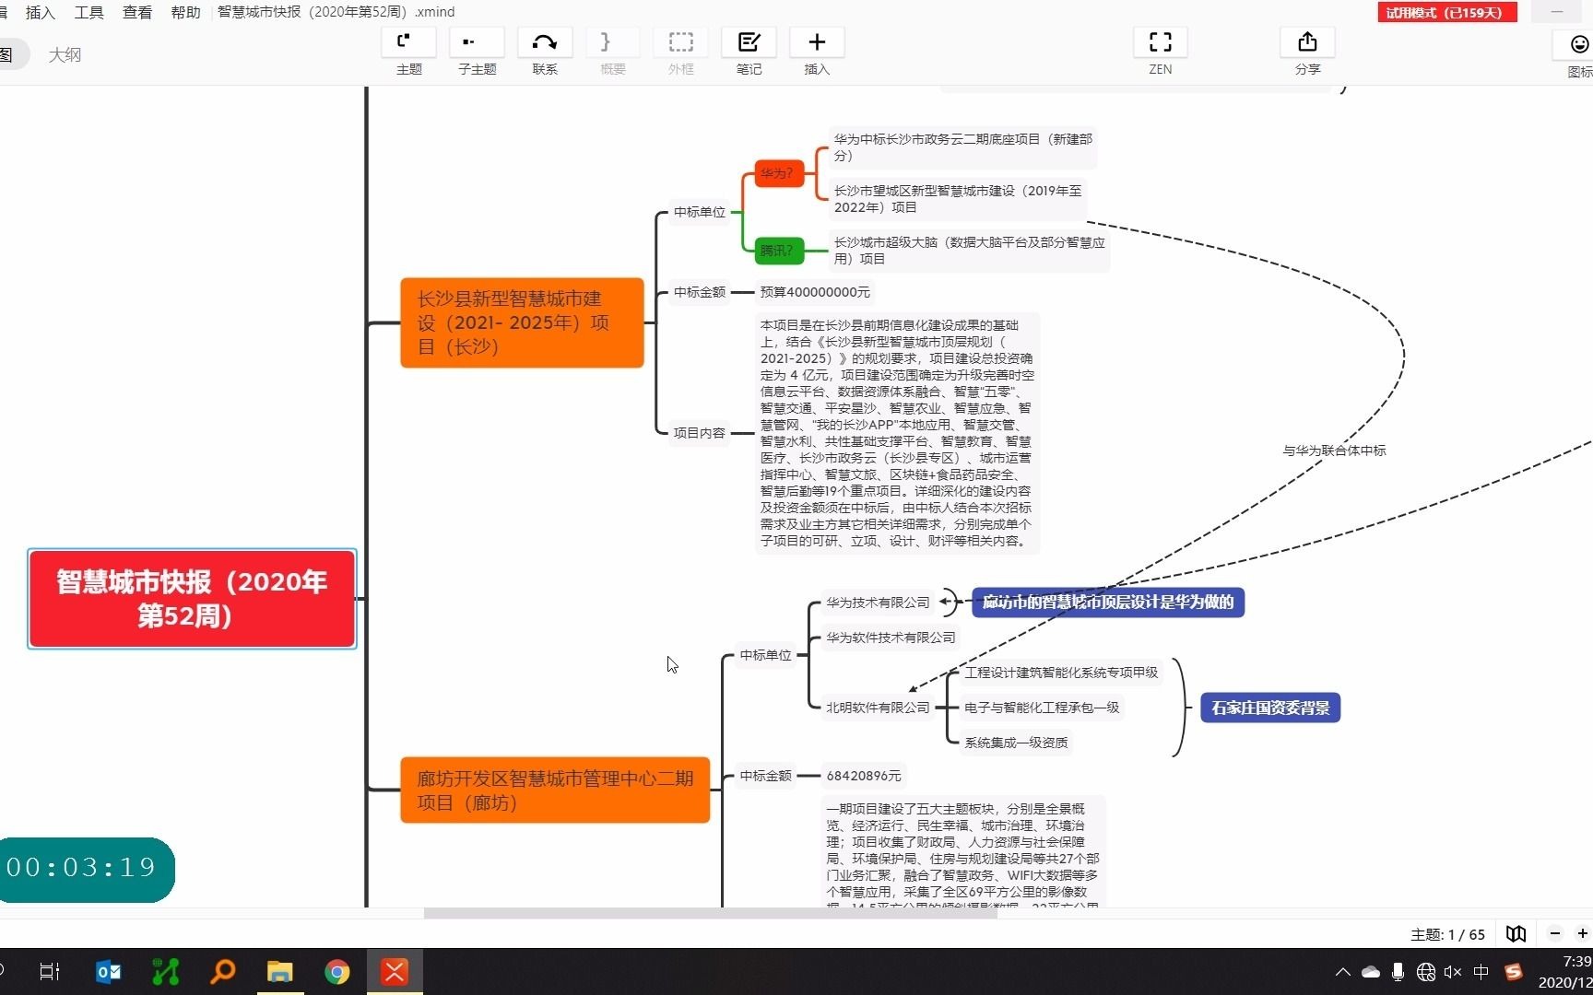The image size is (1593, 995).
Task: Enter ZEN mode
Action: (1161, 42)
